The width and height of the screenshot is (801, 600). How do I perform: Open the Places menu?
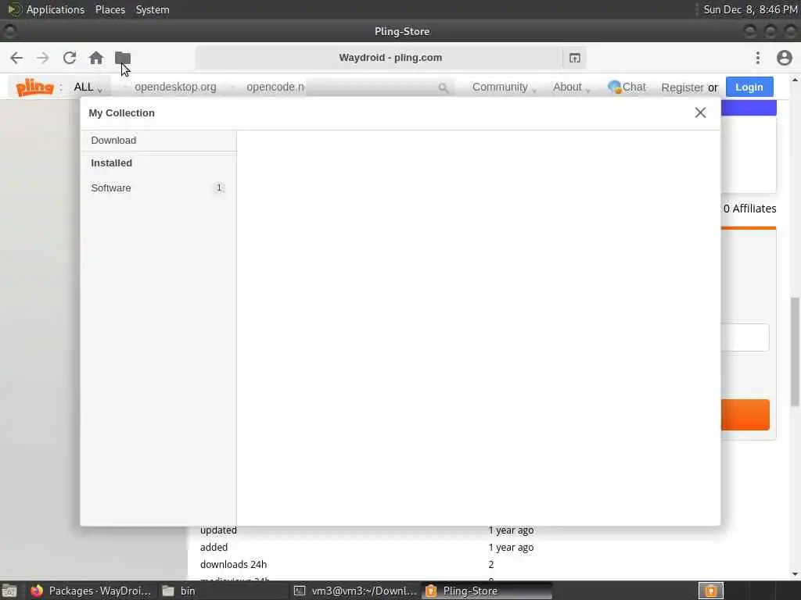[110, 9]
